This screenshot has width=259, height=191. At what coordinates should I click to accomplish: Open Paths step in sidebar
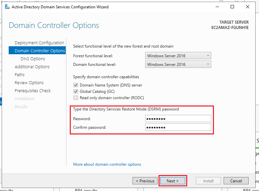pyautogui.click(x=19, y=75)
